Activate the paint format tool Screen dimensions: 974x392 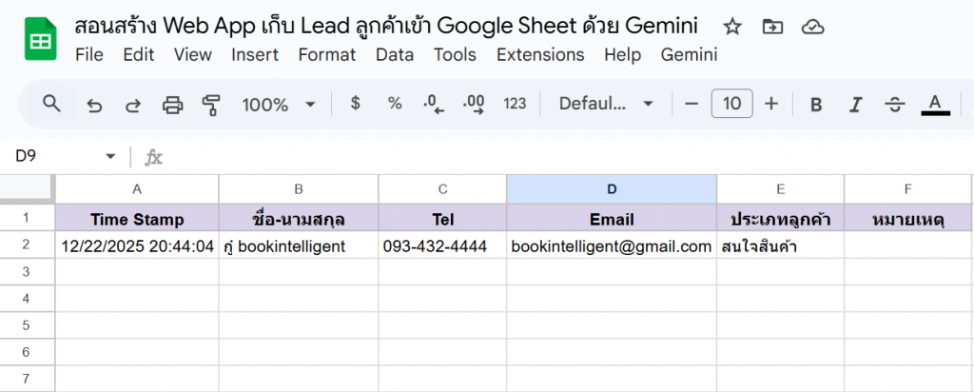211,105
